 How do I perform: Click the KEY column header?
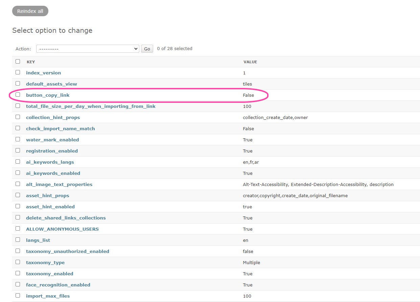(x=31, y=62)
